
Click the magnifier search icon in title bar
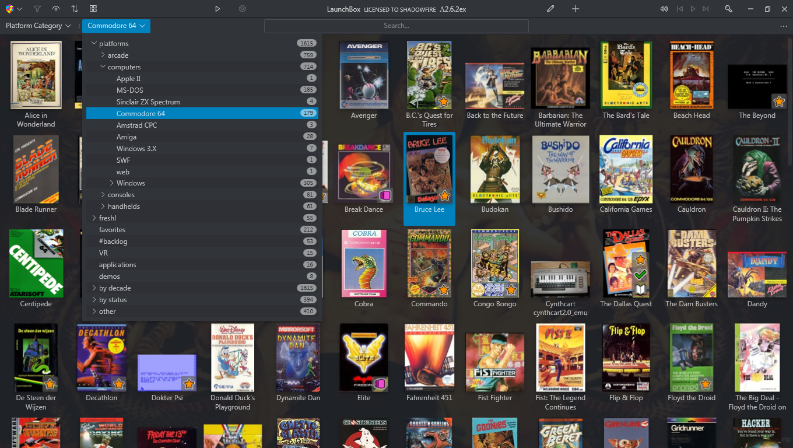pos(728,9)
